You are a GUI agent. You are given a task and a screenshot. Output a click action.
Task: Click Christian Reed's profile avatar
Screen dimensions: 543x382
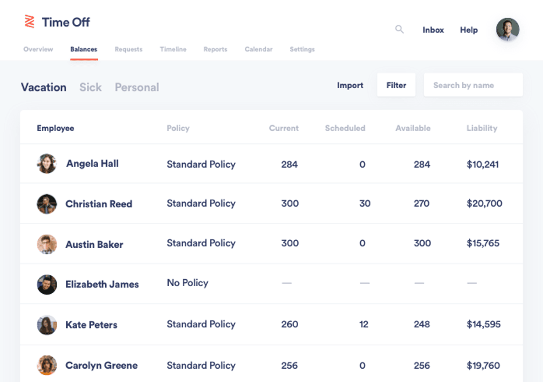click(46, 204)
